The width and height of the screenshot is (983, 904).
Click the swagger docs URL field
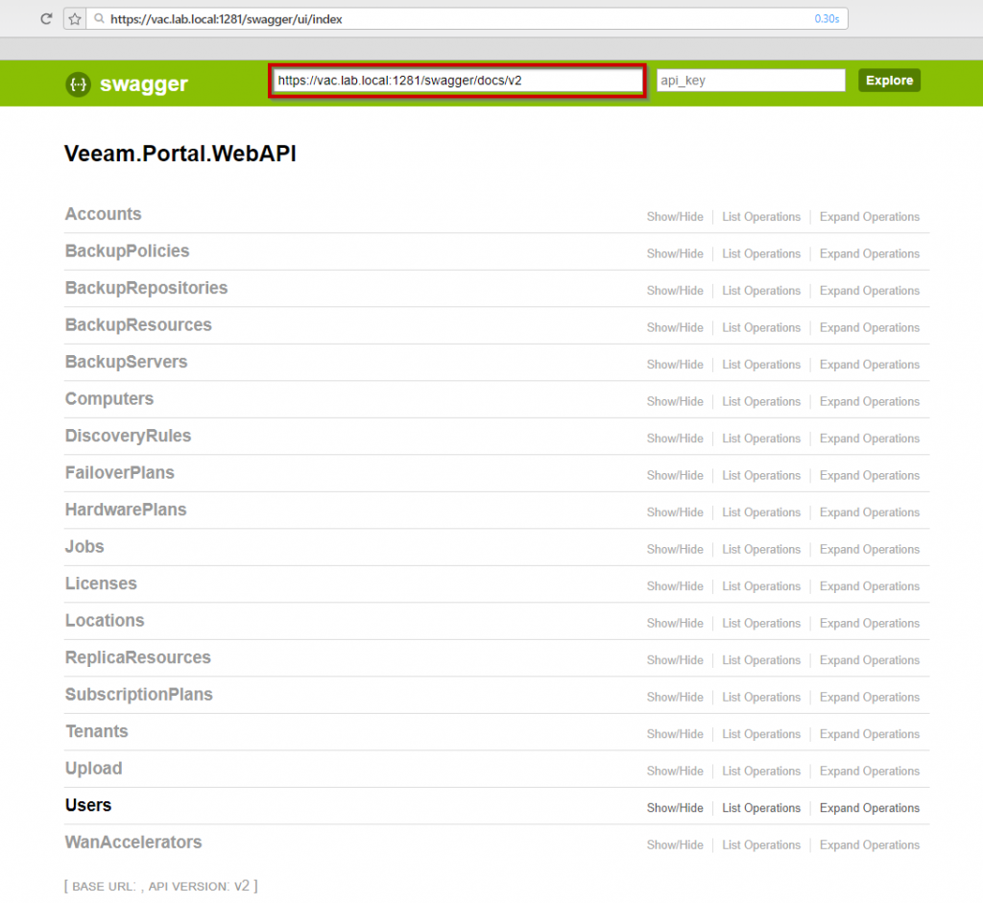click(458, 81)
